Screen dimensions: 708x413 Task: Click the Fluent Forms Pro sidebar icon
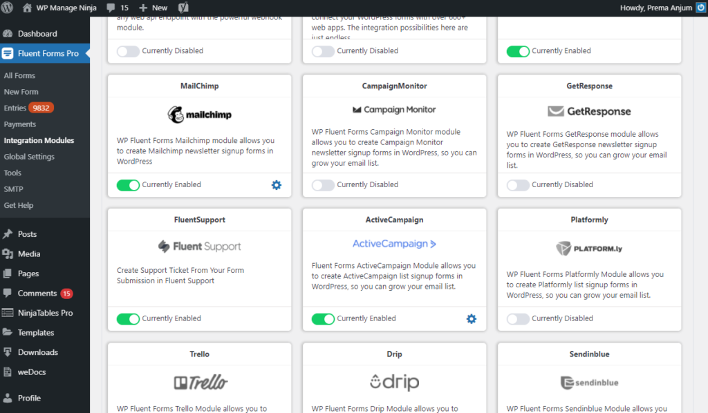click(8, 52)
